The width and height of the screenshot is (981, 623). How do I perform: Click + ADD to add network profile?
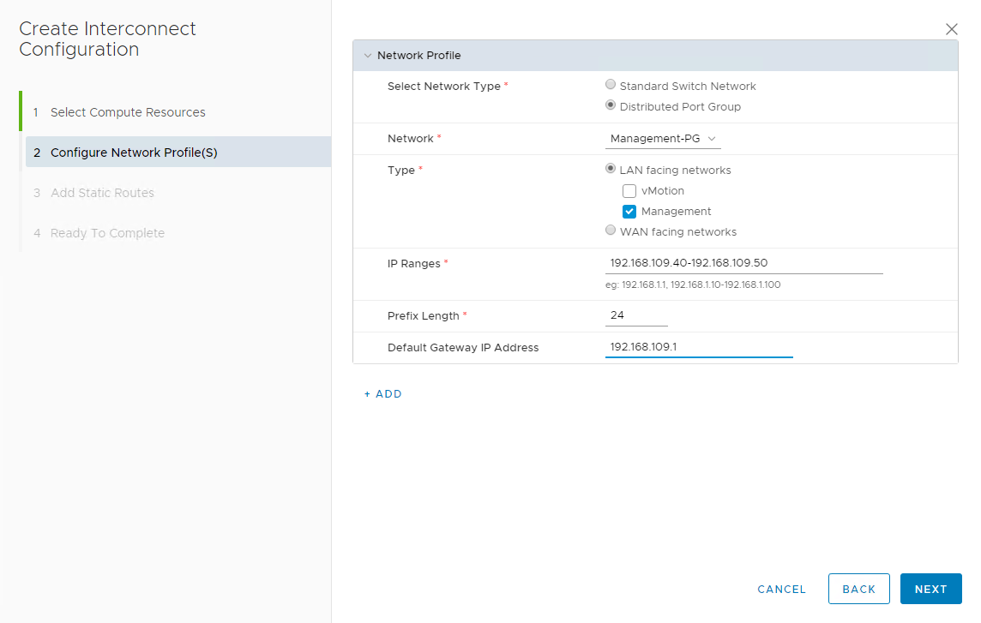click(382, 394)
